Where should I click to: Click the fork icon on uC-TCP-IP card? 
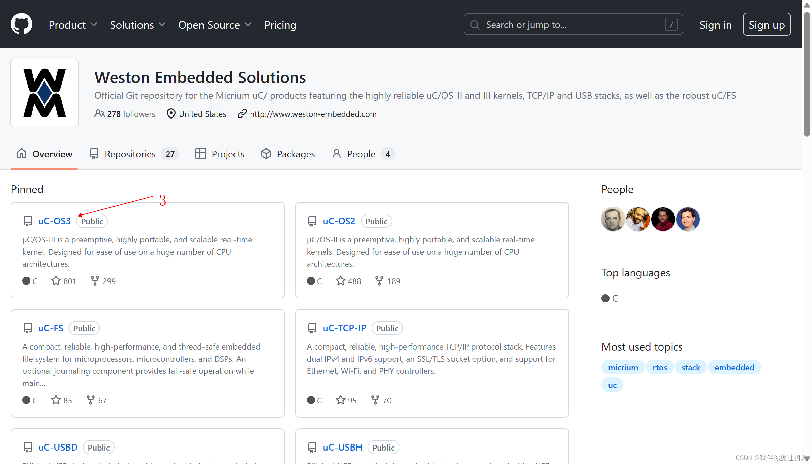pos(375,400)
